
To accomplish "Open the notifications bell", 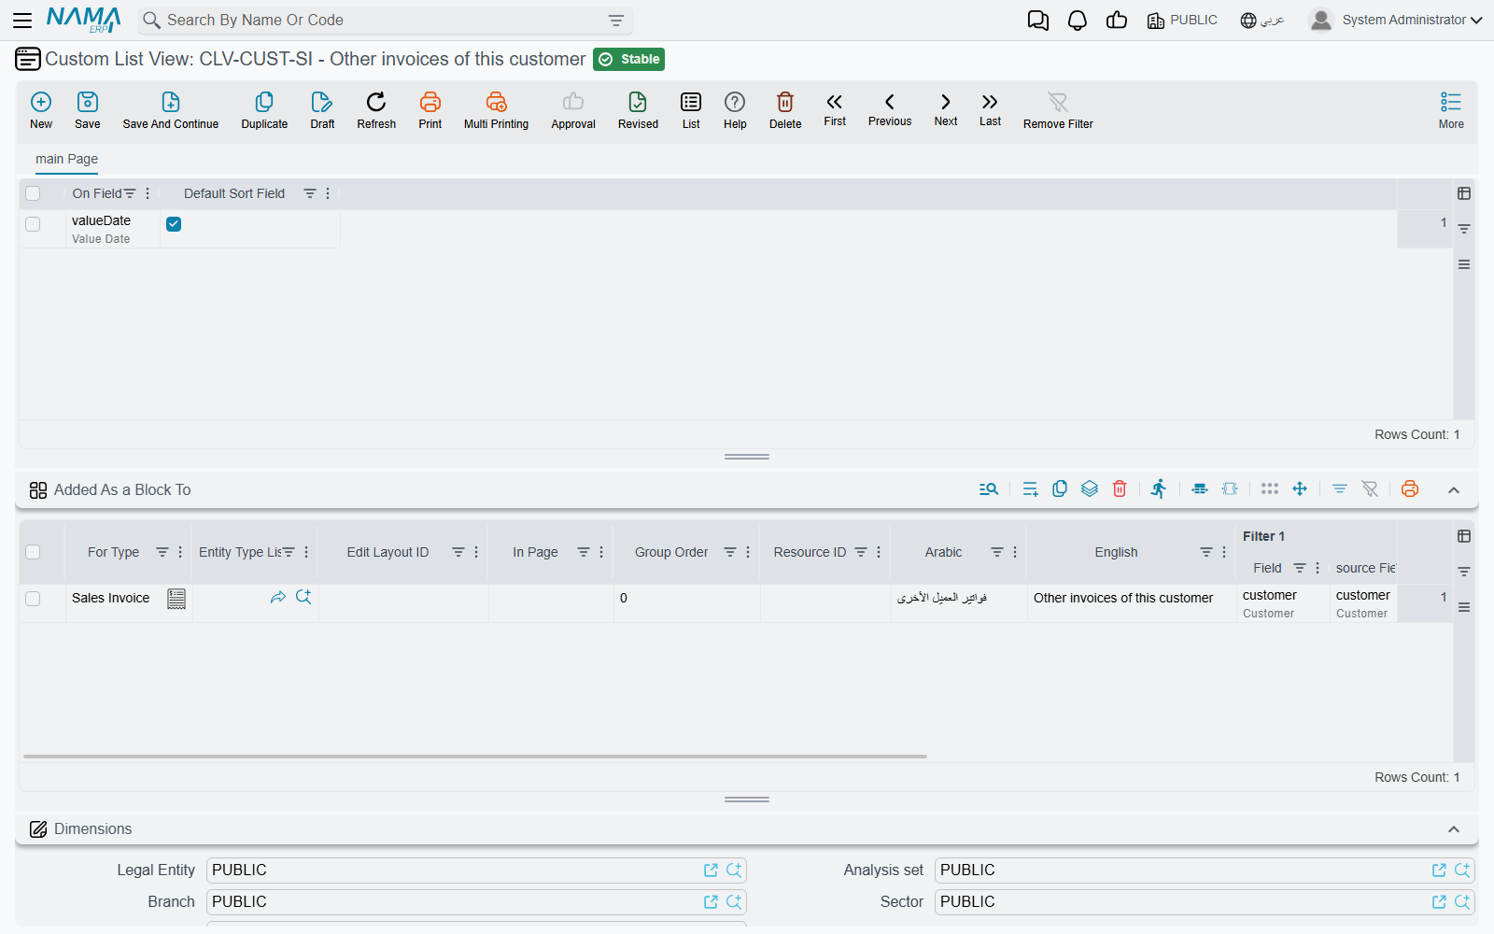I will pyautogui.click(x=1078, y=21).
